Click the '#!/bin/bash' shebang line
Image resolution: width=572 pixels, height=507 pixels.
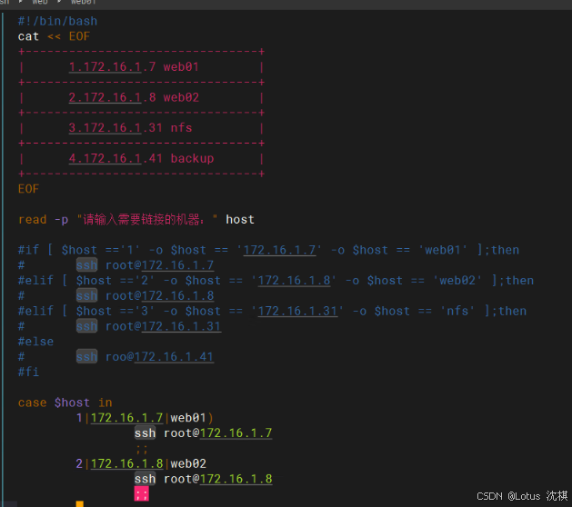point(57,21)
